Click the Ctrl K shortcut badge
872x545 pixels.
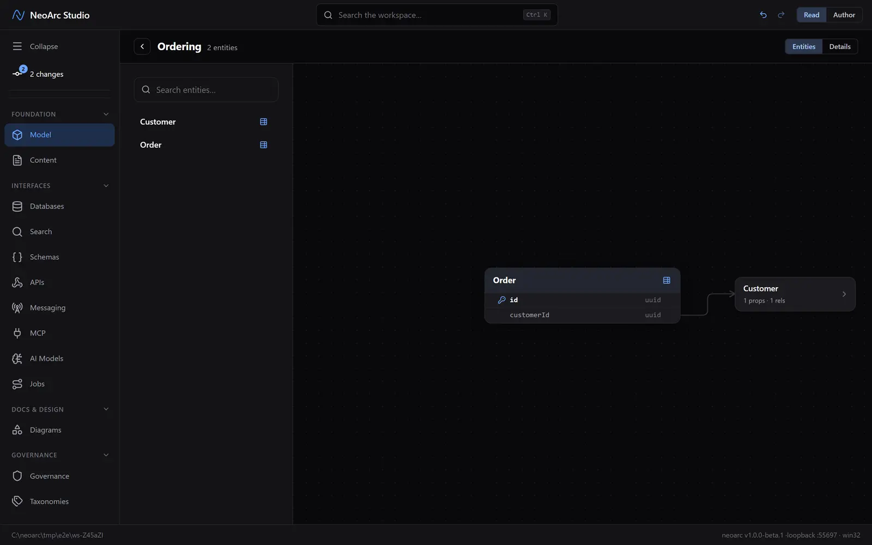point(537,15)
